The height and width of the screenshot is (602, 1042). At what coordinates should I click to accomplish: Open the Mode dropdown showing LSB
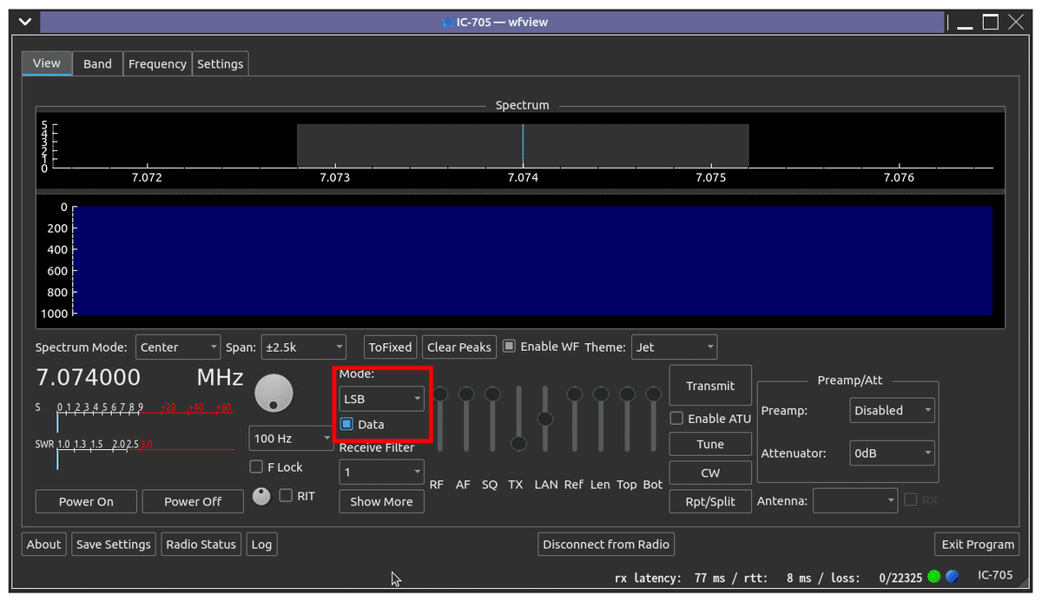(380, 399)
